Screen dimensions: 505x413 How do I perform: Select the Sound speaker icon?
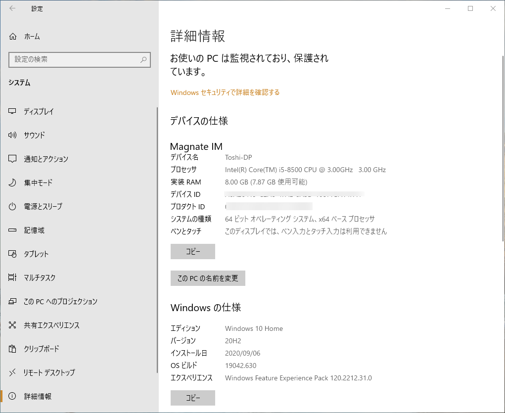(x=12, y=135)
